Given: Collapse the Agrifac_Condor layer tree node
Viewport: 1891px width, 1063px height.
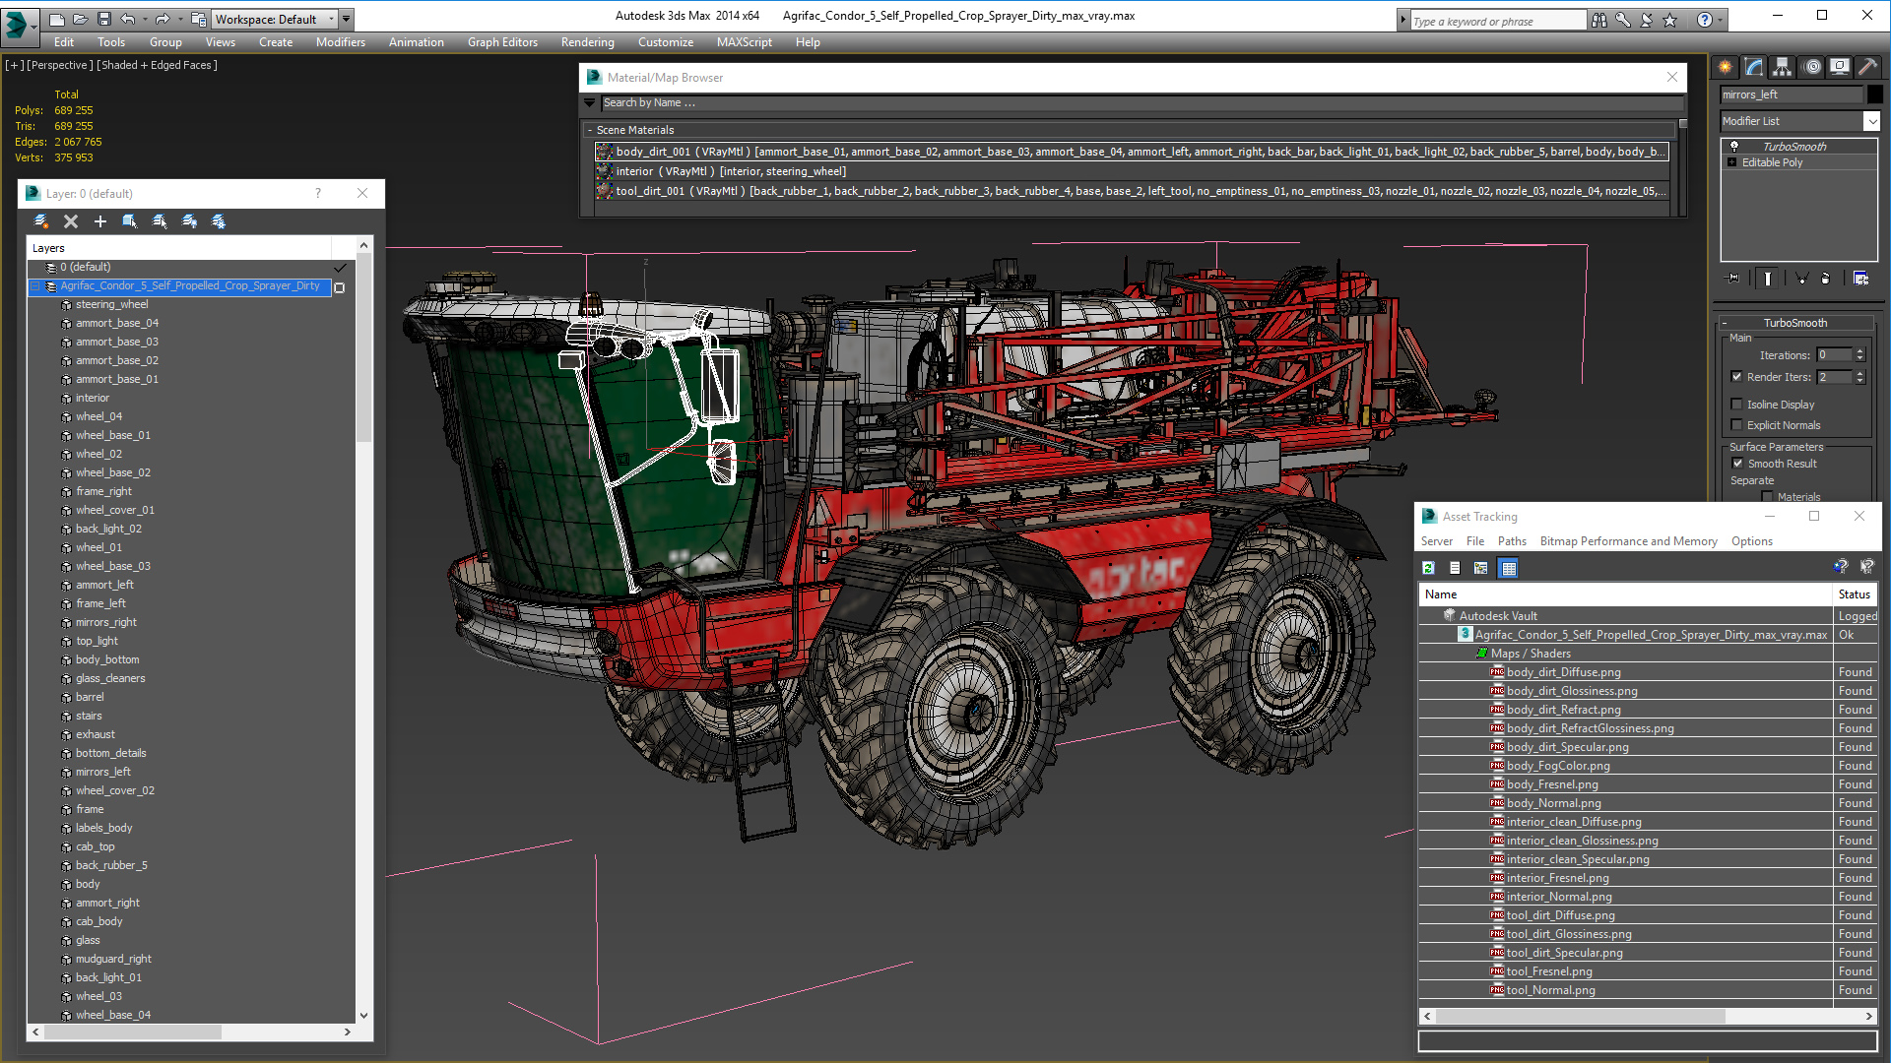Looking at the screenshot, I should tap(36, 286).
